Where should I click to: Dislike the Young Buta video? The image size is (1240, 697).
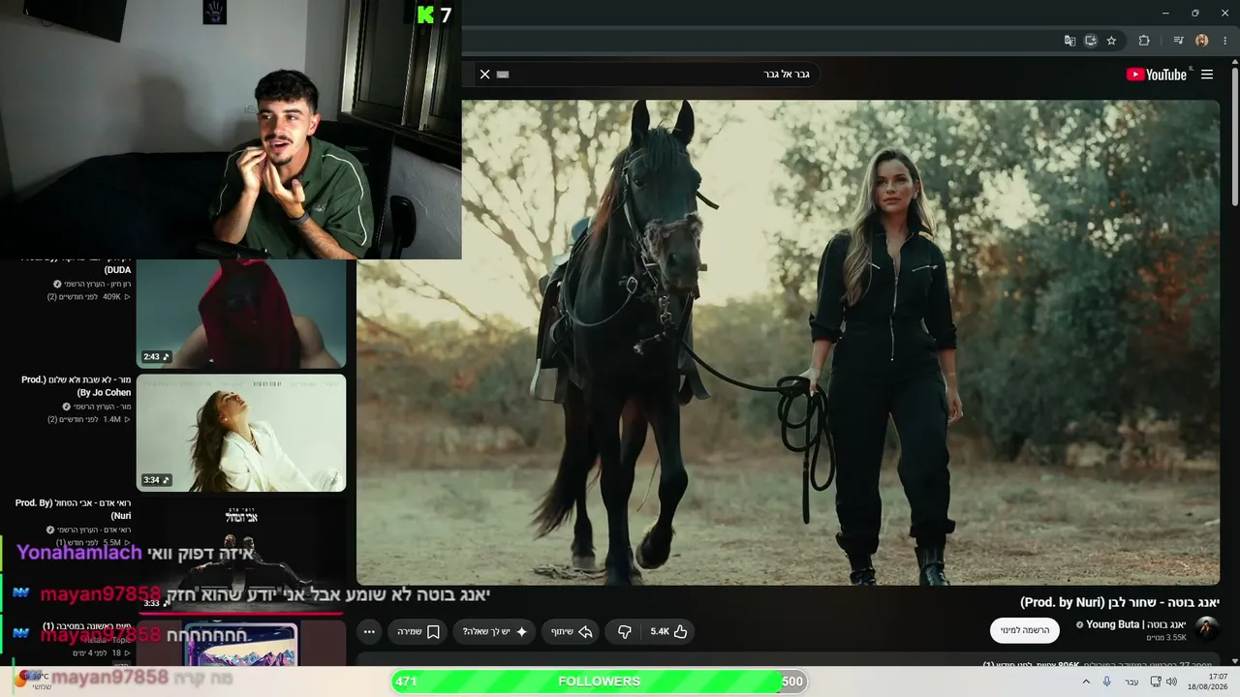(625, 631)
